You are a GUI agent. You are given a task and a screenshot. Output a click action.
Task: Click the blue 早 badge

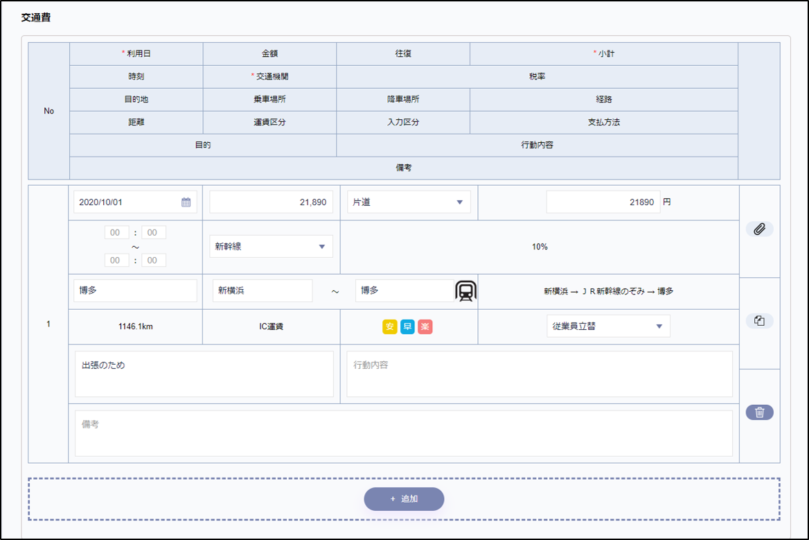pos(407,326)
